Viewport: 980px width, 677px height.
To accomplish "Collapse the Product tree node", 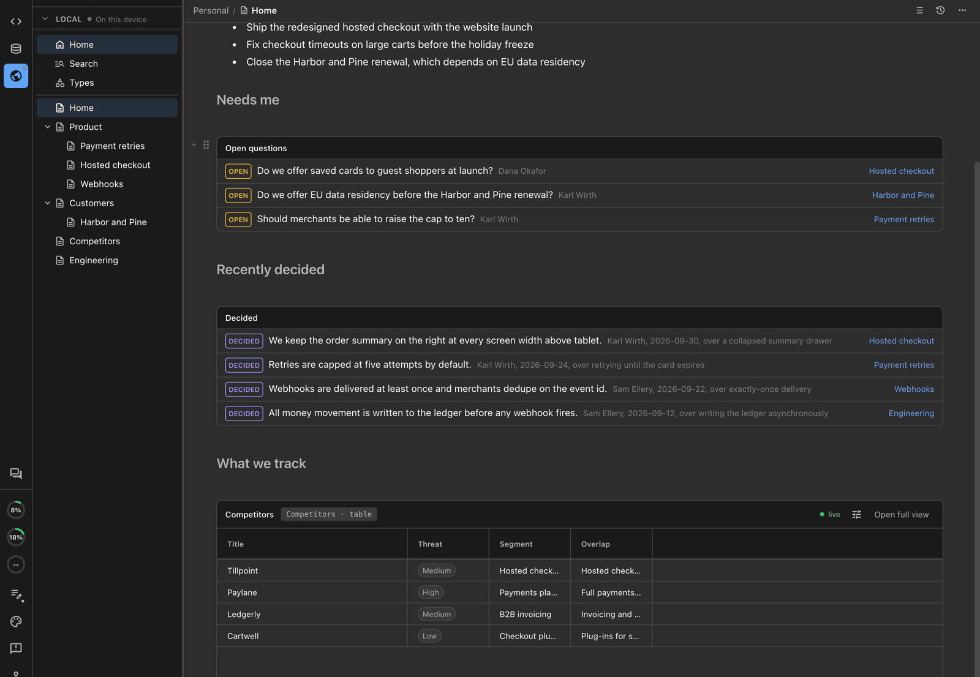I will [48, 127].
